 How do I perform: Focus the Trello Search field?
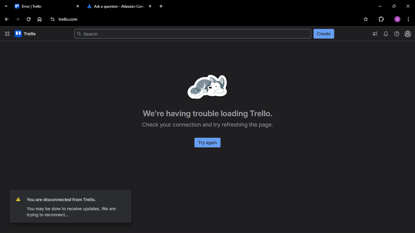pos(192,34)
